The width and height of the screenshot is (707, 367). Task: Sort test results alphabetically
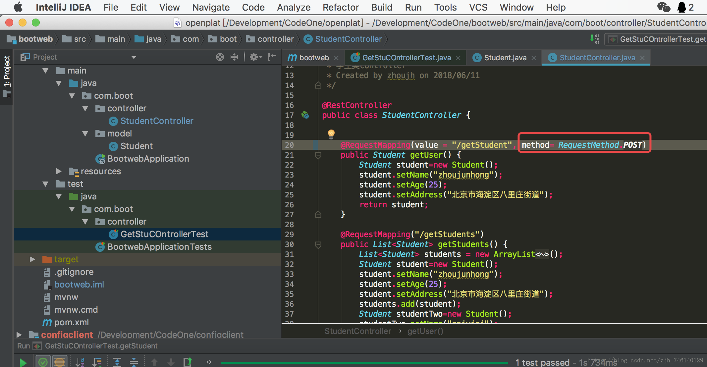click(80, 362)
